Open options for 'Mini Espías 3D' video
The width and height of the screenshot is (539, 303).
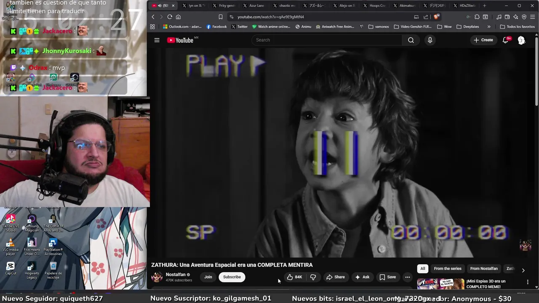tap(528, 282)
